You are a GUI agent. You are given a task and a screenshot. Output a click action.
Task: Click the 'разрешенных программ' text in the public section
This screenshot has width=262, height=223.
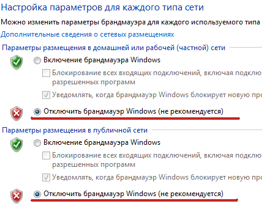click(x=94, y=164)
